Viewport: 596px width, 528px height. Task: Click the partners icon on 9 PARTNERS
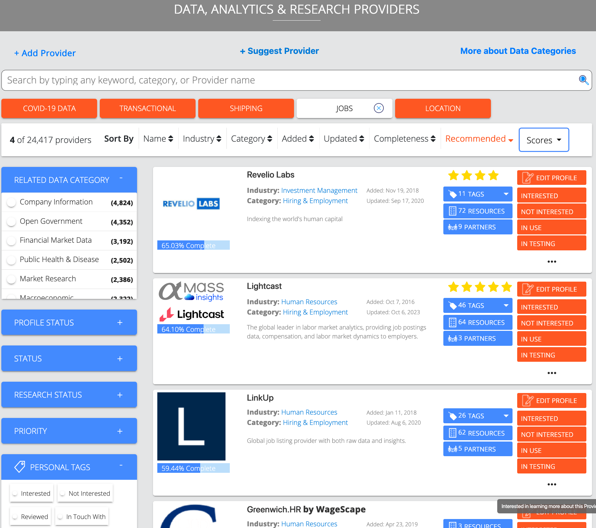coord(453,227)
